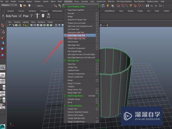Viewport: 172px width, 129px height.
Task: Click select by hierarchy mode icon
Action: (x=55, y=6)
